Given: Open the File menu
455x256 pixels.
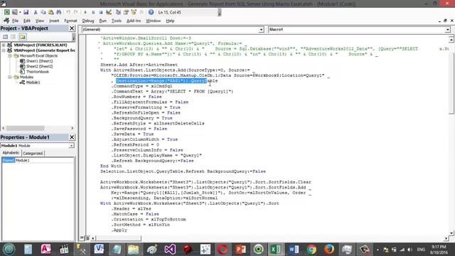Looking at the screenshot, I should click(15, 21).
